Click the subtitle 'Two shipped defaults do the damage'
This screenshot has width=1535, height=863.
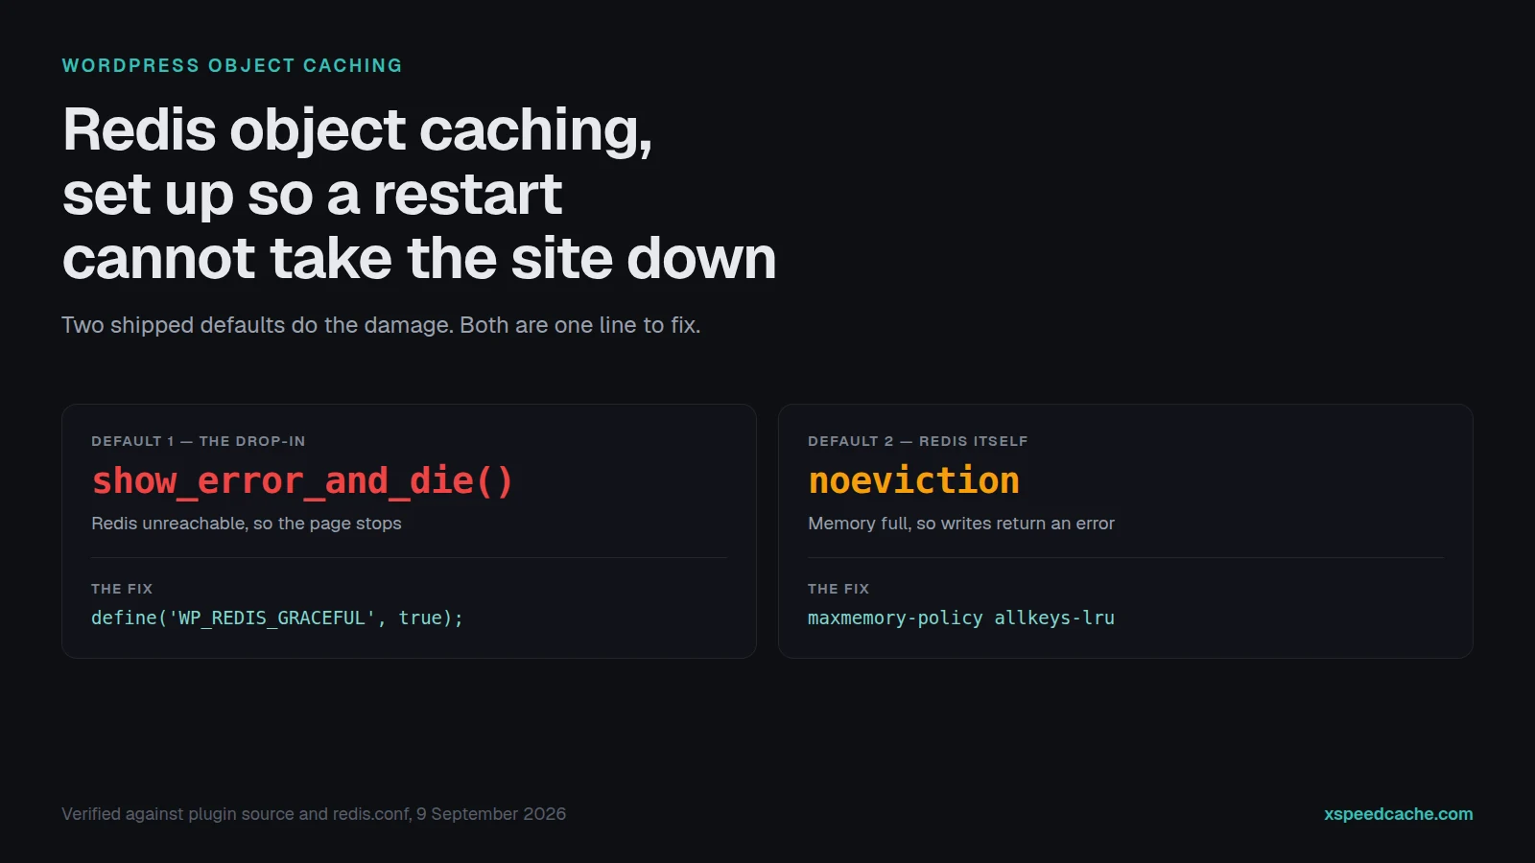[257, 325]
